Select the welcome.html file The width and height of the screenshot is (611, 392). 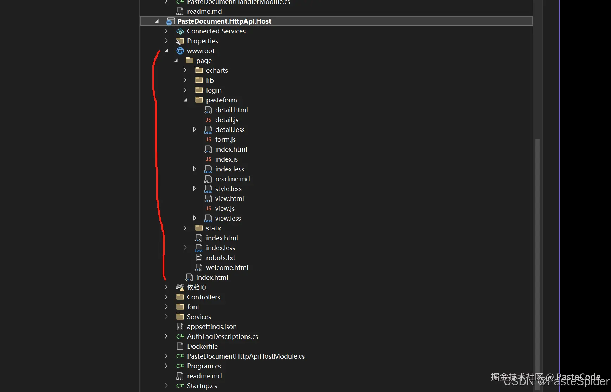(227, 268)
